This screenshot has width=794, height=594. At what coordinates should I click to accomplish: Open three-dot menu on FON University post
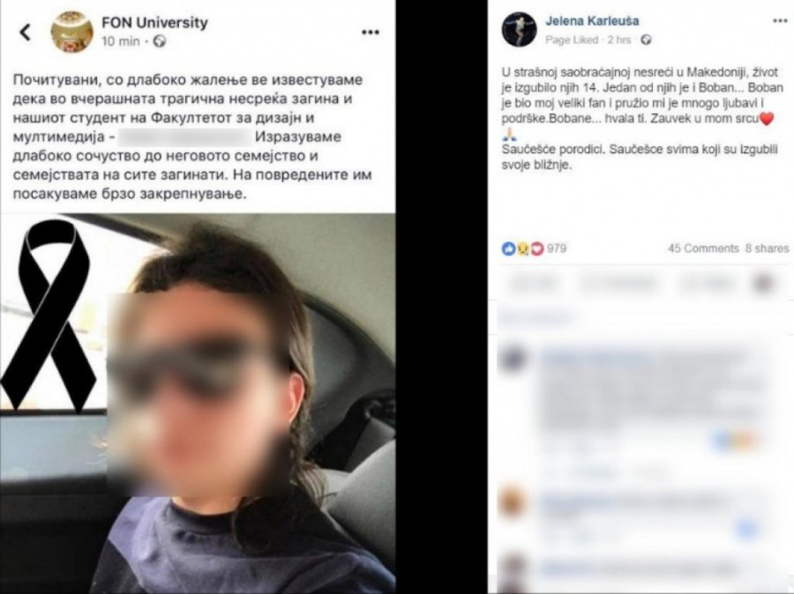(x=371, y=33)
